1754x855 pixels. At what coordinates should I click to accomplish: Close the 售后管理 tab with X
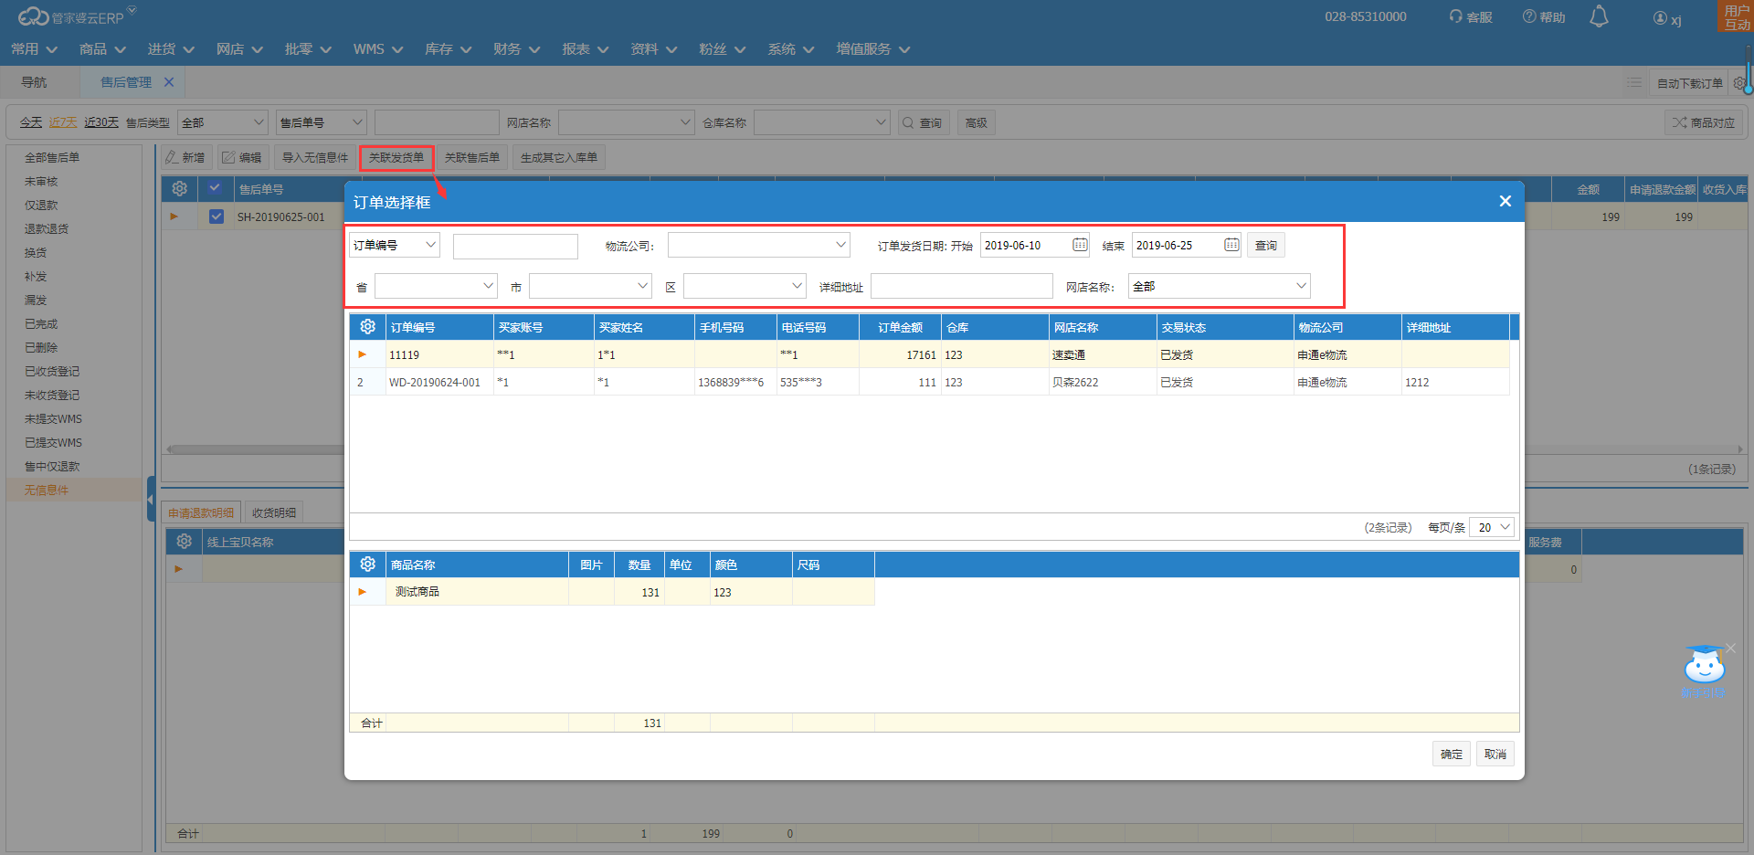169,82
